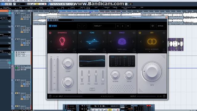This screenshot has height=111, width=197.
Task: Toggle the SFX module power button
Action: point(140,33)
